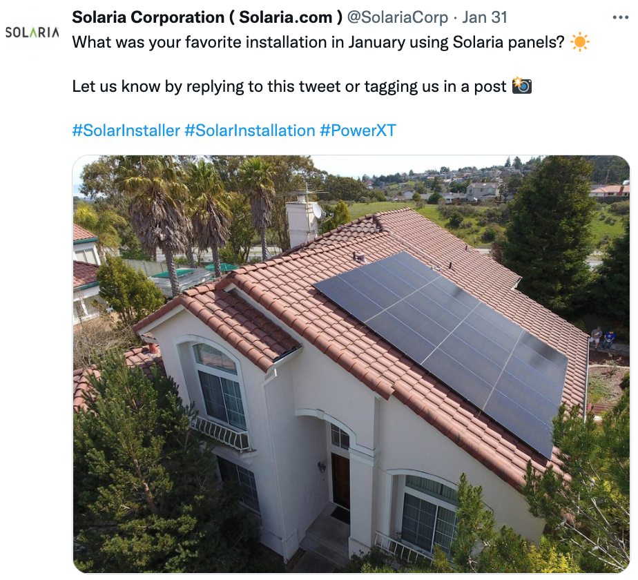Open the #SolarInstallation hashtag
Viewport: 638px width, 580px height.
(250, 130)
